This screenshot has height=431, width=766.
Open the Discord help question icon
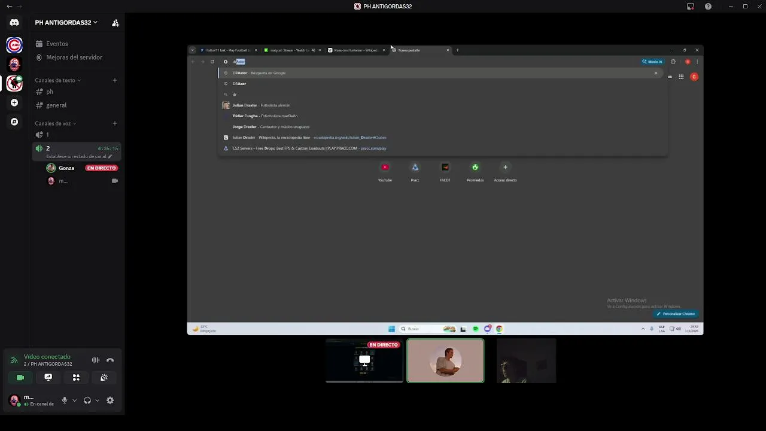click(x=709, y=7)
